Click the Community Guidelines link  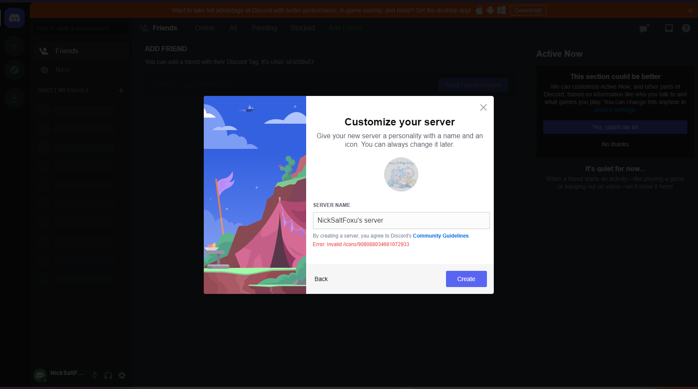coord(440,235)
